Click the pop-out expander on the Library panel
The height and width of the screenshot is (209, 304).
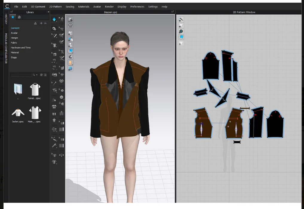12,12
